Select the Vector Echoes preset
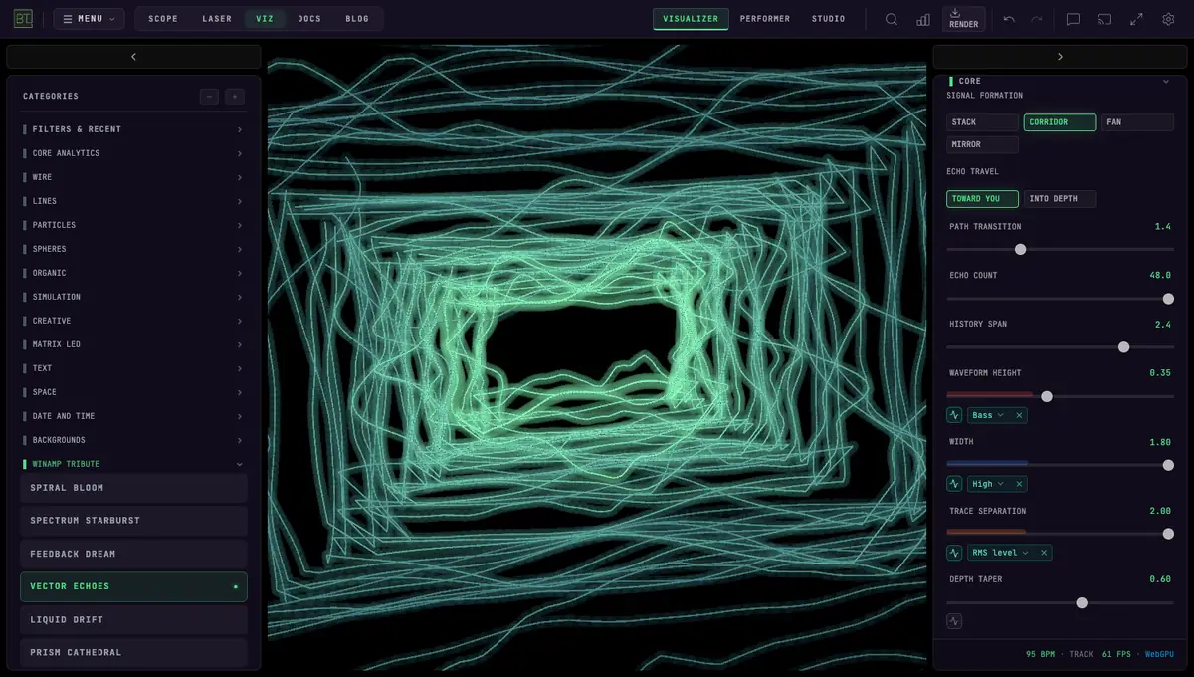 (x=133, y=586)
